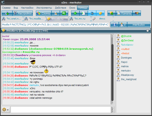Select the_madghost in the user list
The image size is (152, 116).
(x=129, y=79)
